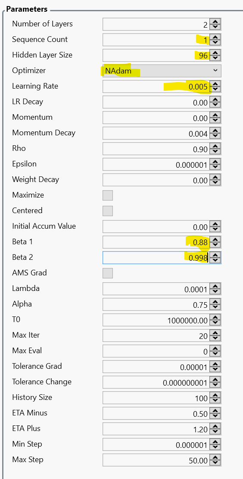Viewport: 243px width, 479px height.
Task: Toggle the Centered checkbox
Action: [x=108, y=211]
